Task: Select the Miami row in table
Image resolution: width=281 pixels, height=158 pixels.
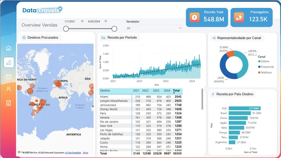Action: click(x=141, y=97)
